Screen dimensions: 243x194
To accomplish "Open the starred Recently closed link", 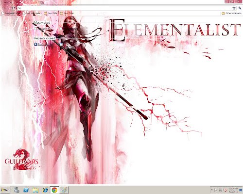I will tap(43, 44).
